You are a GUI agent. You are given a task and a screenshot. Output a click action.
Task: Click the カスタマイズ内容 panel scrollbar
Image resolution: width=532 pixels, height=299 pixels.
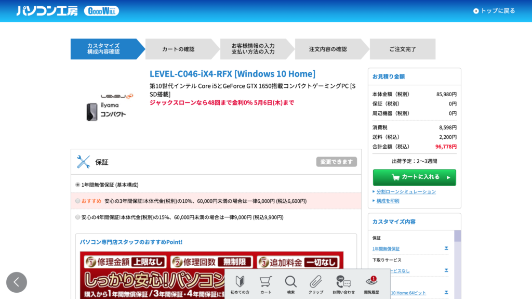tap(457, 264)
